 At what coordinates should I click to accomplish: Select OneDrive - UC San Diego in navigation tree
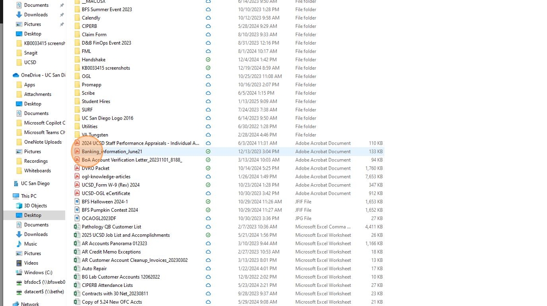click(43, 75)
